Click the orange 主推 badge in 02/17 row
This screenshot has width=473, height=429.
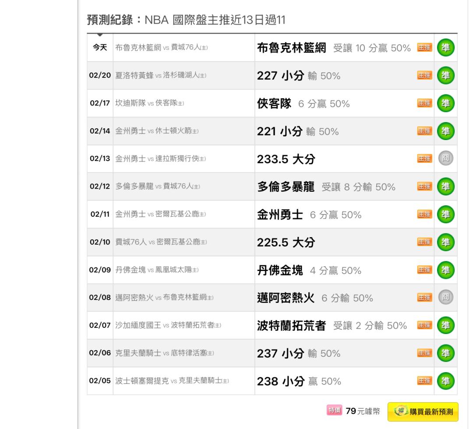point(425,103)
